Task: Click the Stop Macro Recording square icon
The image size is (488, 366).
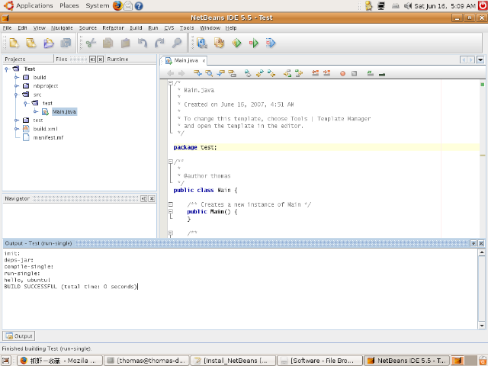Action: tap(354, 73)
